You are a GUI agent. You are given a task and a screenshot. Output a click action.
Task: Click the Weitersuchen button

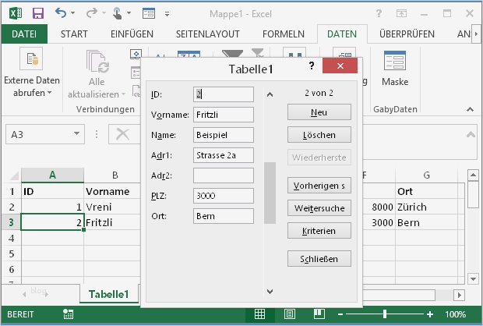coord(319,208)
